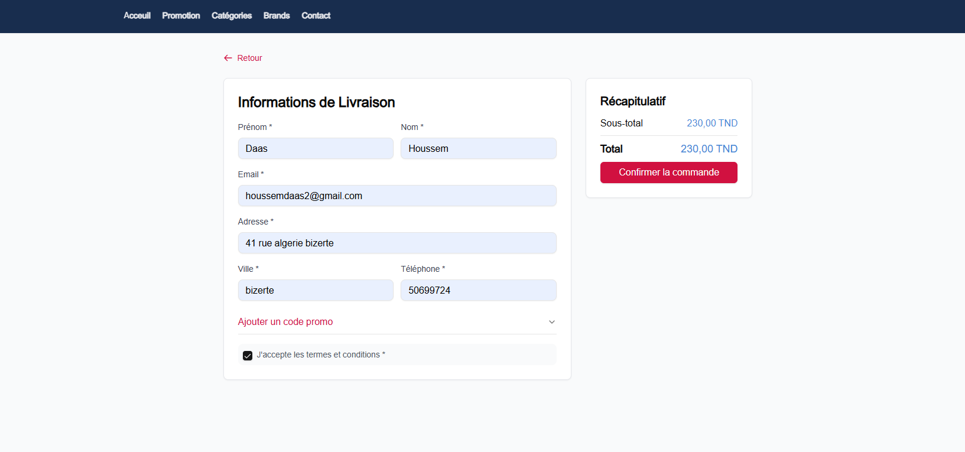This screenshot has width=965, height=452.
Task: Expand the promo code chevron arrow
Action: (551, 322)
